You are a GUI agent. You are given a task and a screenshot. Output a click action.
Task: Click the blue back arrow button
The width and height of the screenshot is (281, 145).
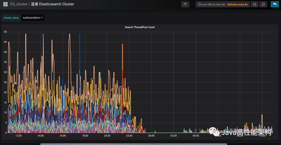pos(275,4)
